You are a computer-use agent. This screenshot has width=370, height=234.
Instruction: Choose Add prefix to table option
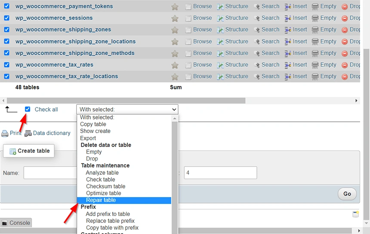tap(108, 214)
